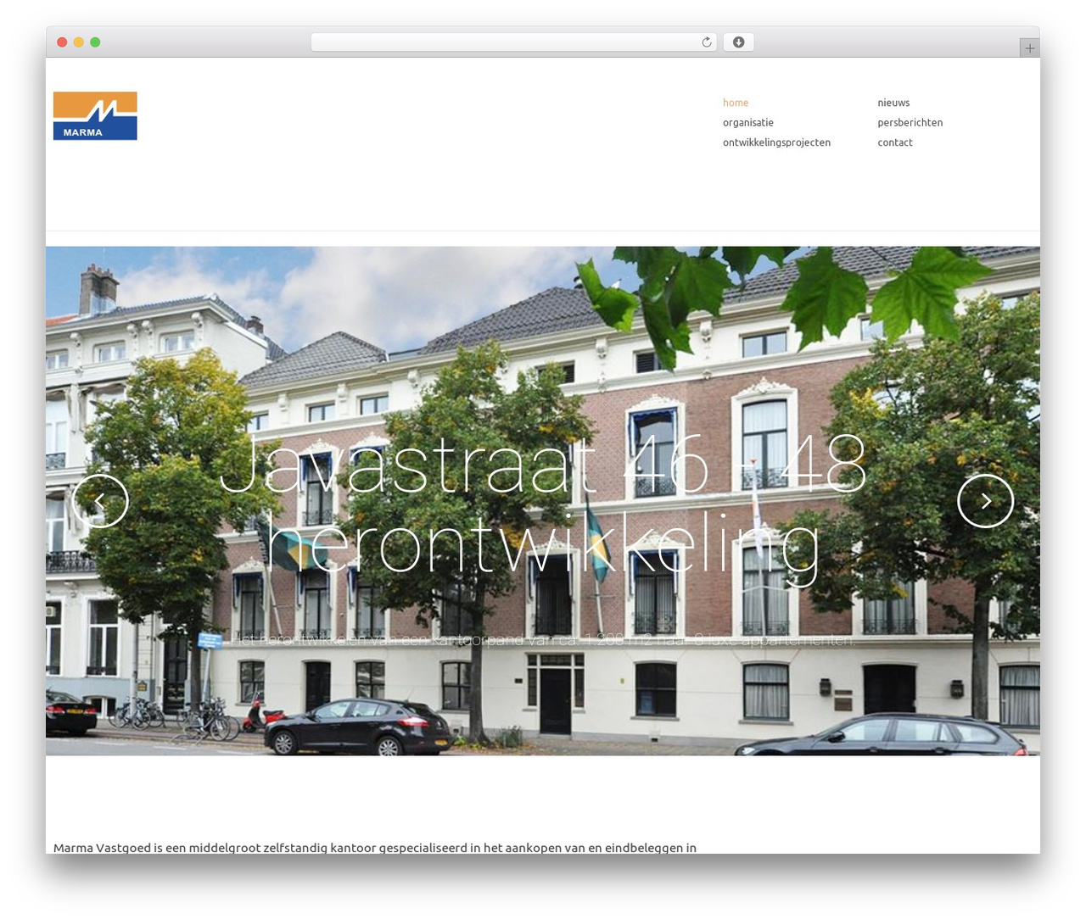Click the 'Marma Vastgoed is een middelgroot' paragraph

(375, 847)
